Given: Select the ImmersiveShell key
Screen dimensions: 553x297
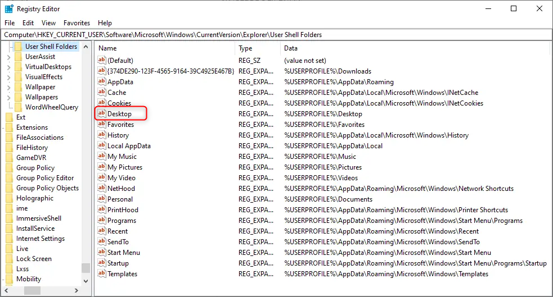Looking at the screenshot, I should [x=39, y=218].
